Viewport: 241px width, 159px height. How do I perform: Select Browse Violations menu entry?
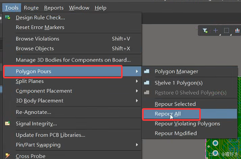[x=72, y=39]
